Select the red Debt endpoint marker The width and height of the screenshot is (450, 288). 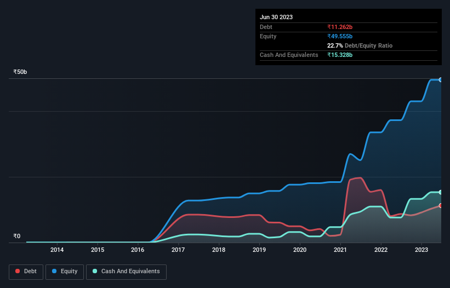441,206
